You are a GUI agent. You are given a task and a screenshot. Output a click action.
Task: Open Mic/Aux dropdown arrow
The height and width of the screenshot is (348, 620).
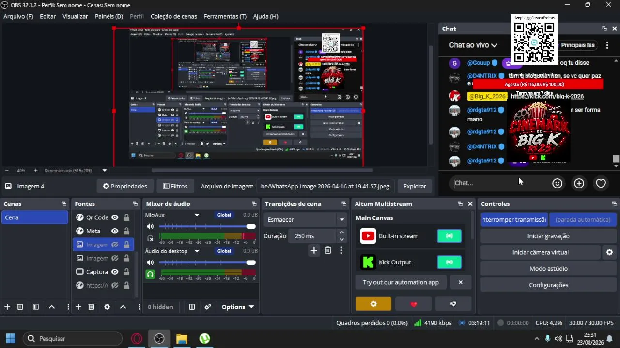197,215
